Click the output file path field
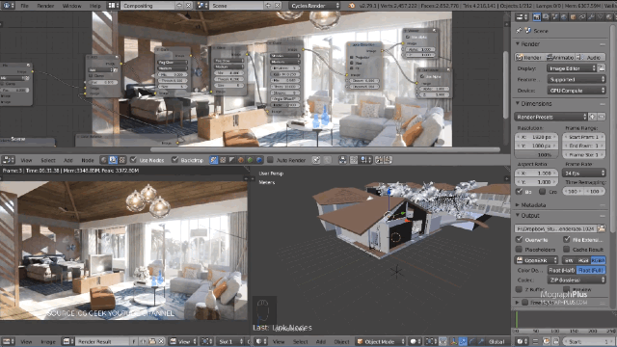Screen dimensions: 617x347 pos(555,228)
